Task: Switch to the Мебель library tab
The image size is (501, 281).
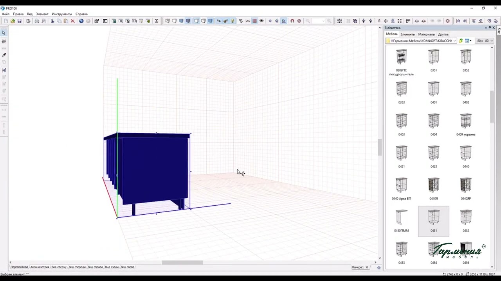Action: tap(392, 34)
